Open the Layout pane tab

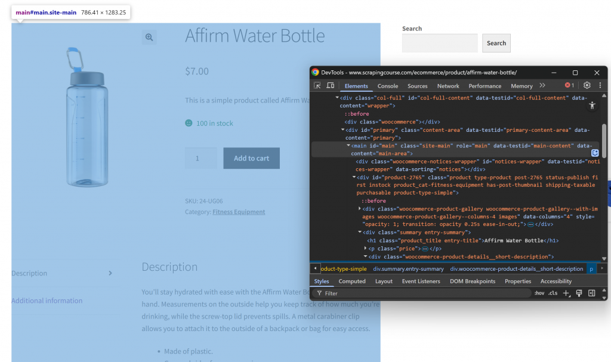coord(384,281)
